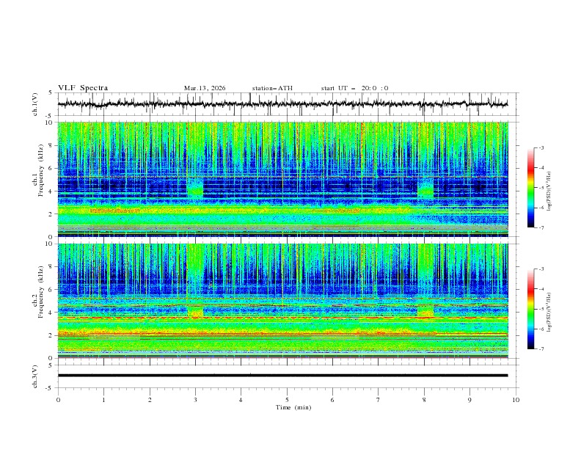
Task: Click time axis tick label "1"
Action: click(104, 400)
